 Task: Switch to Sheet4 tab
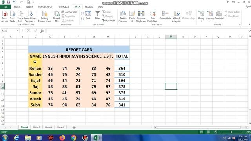[x=48, y=127]
